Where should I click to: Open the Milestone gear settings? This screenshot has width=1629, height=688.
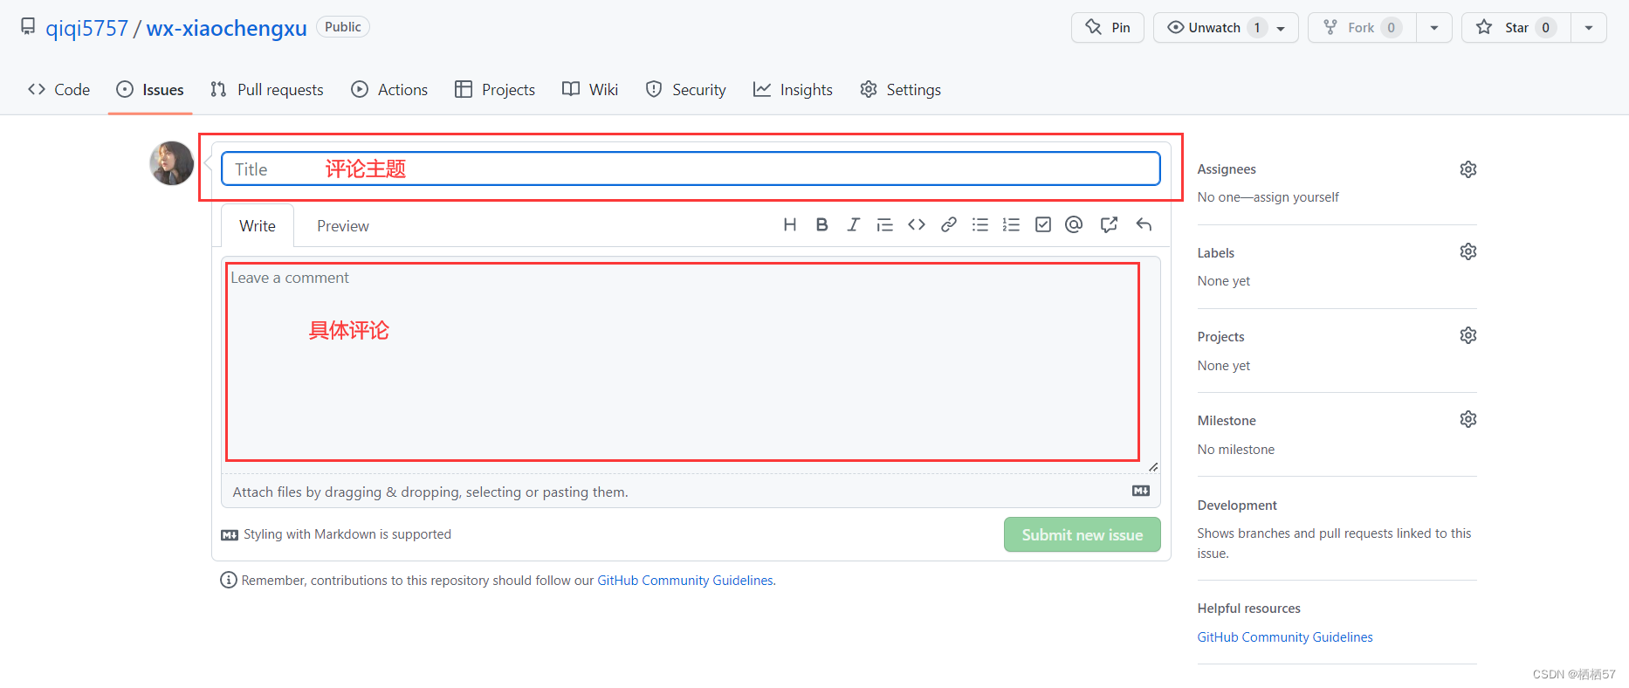coord(1468,419)
